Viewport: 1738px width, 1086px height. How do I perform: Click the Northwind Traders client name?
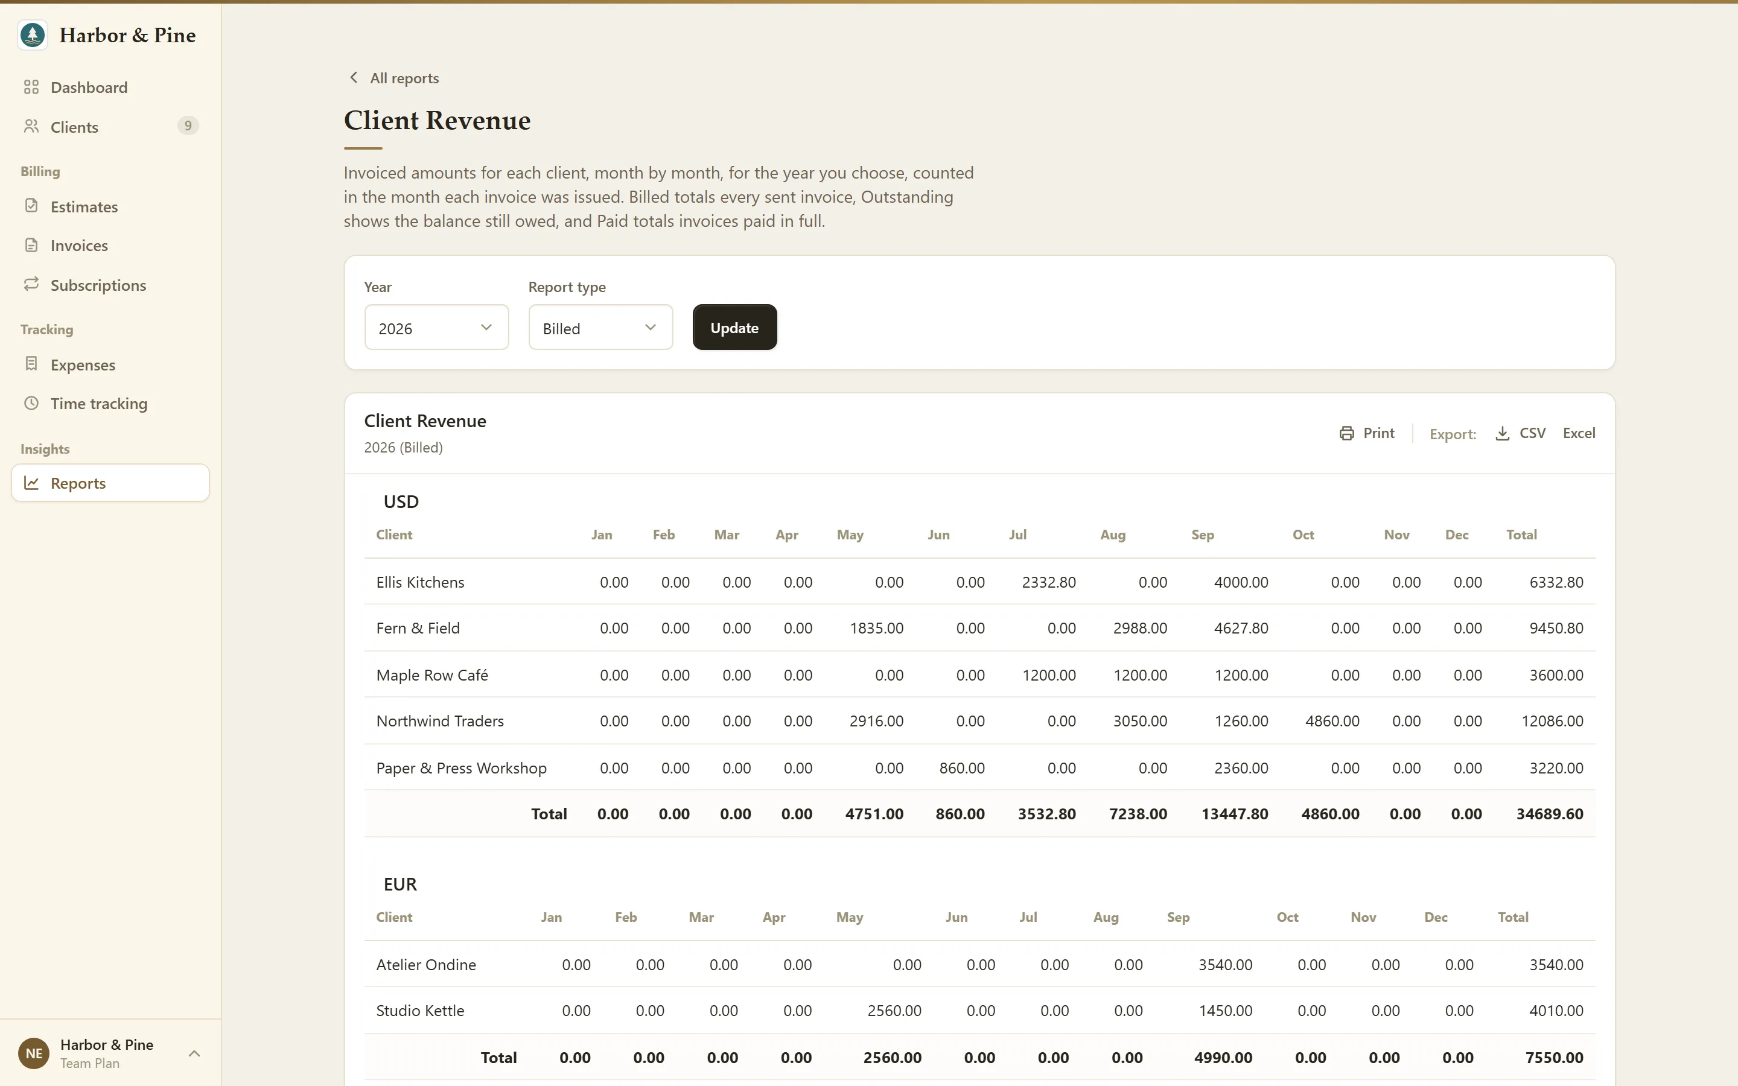coord(441,720)
